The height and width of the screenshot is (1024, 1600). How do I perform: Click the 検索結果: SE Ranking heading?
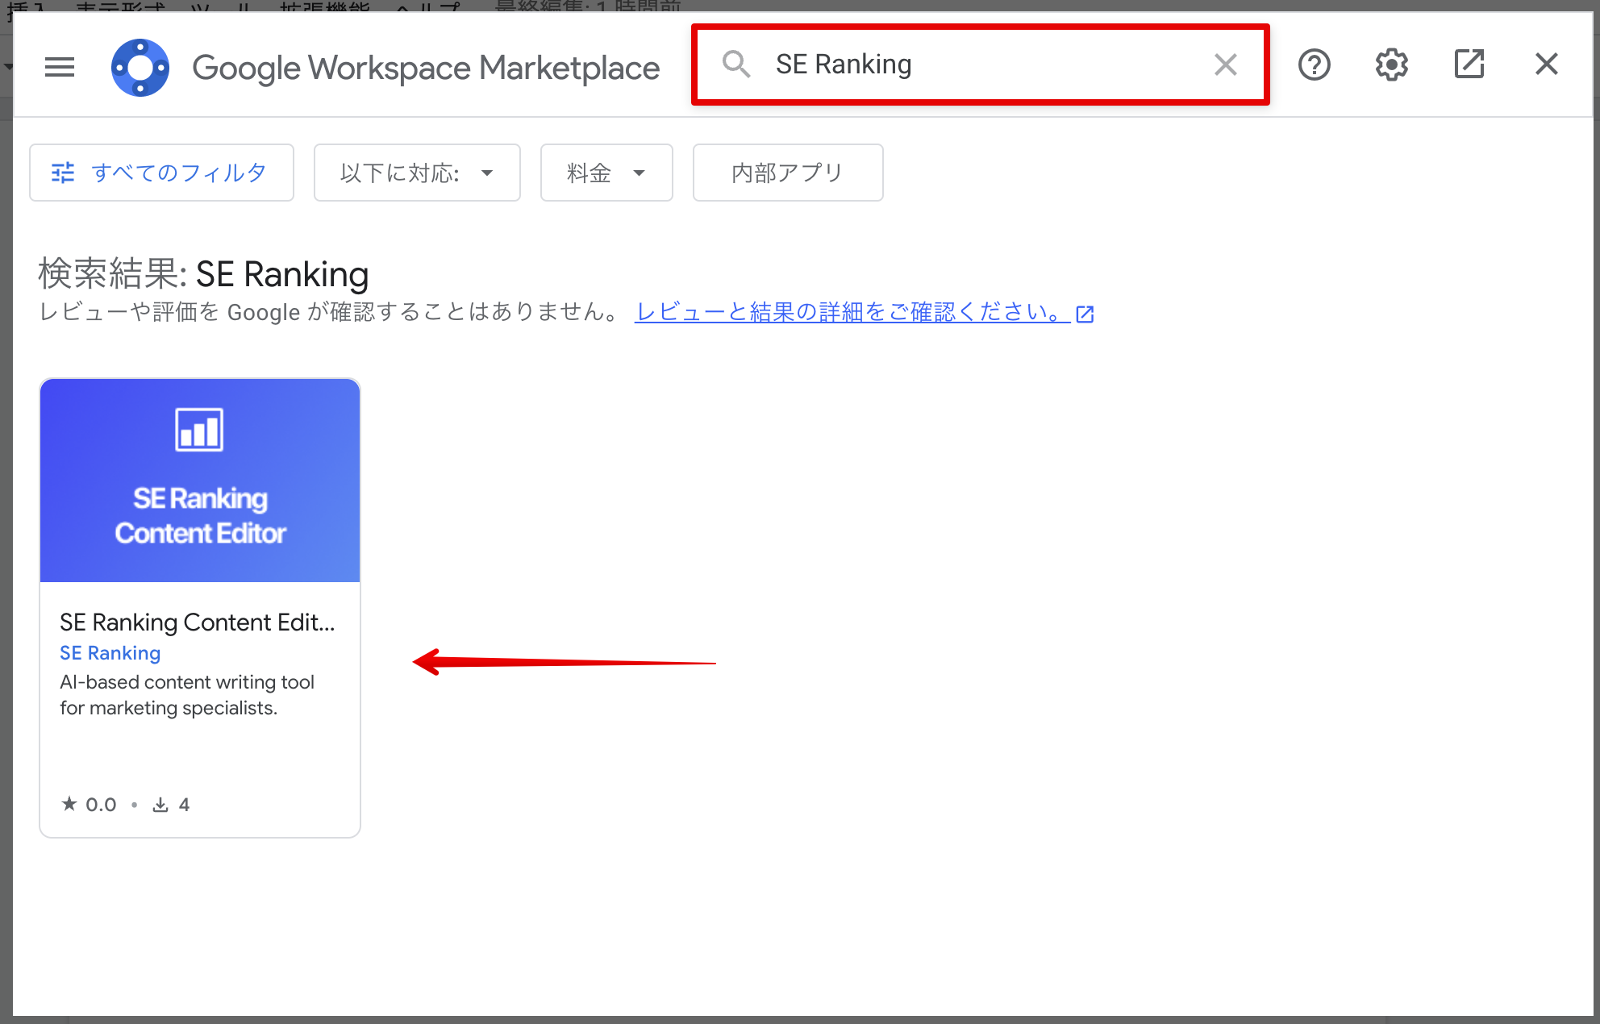pos(203,274)
